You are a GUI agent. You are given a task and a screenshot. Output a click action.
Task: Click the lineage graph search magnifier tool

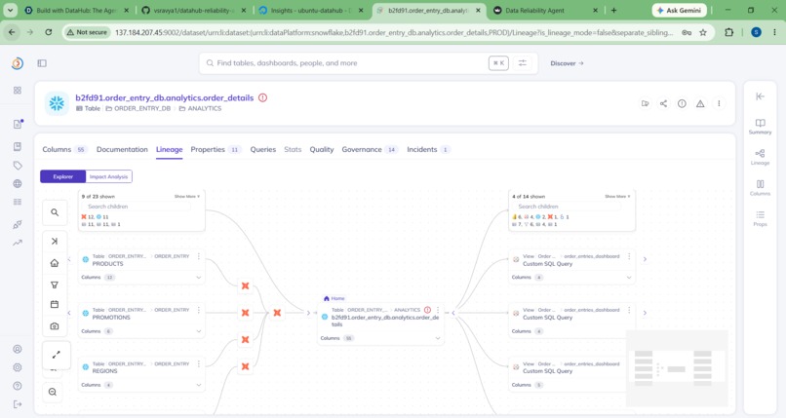[55, 212]
